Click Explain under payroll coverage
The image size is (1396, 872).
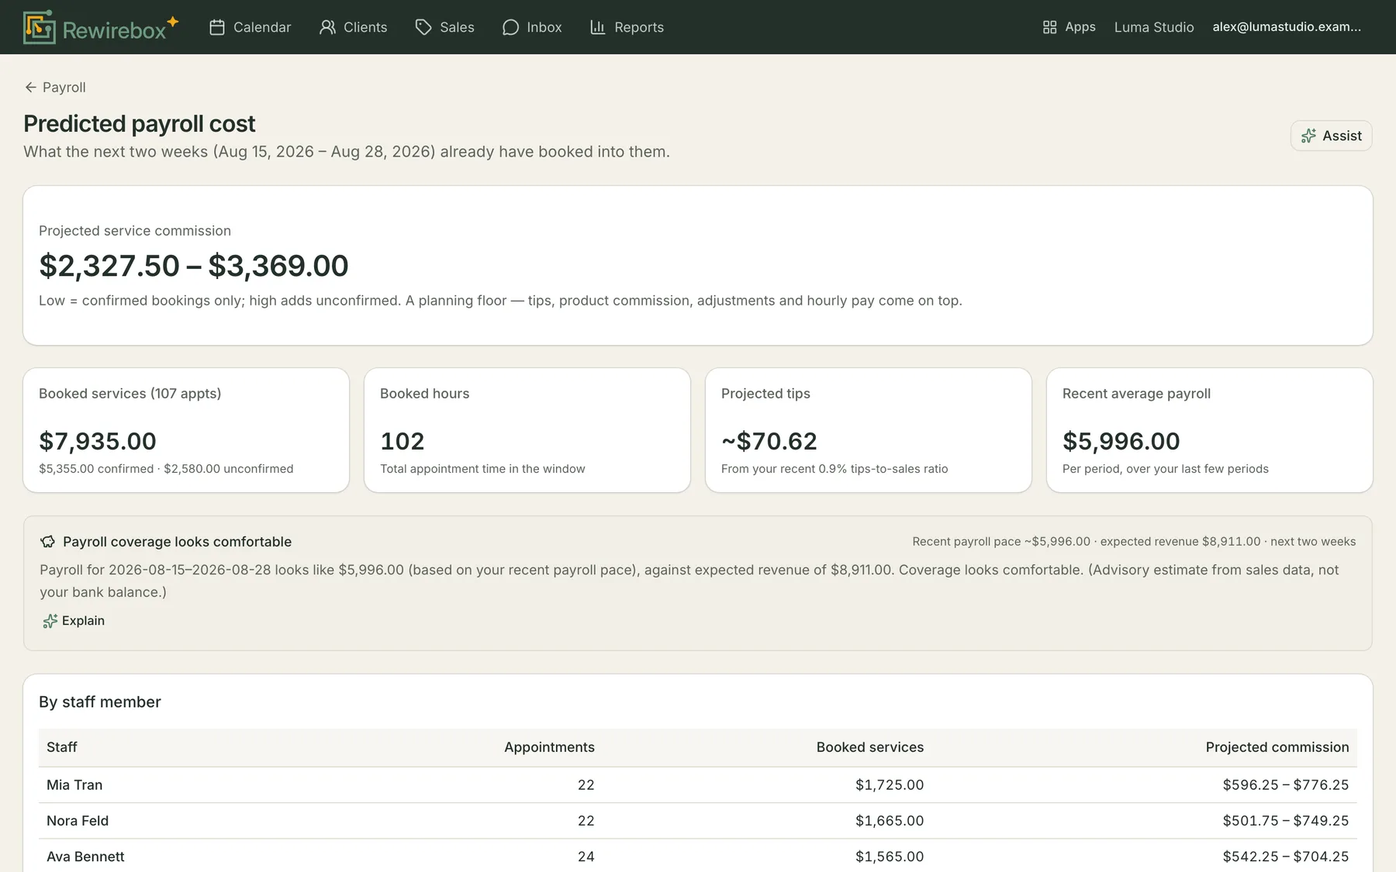click(x=74, y=621)
